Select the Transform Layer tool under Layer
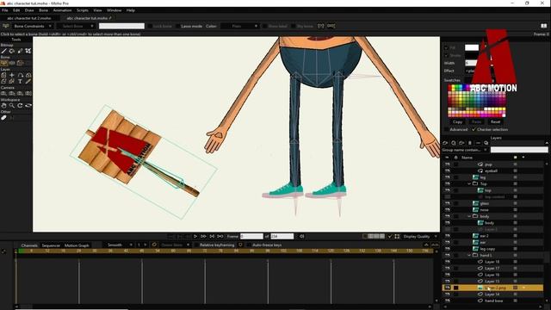The height and width of the screenshot is (310, 551). point(4,75)
